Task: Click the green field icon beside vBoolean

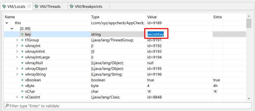Action: tap(22, 80)
